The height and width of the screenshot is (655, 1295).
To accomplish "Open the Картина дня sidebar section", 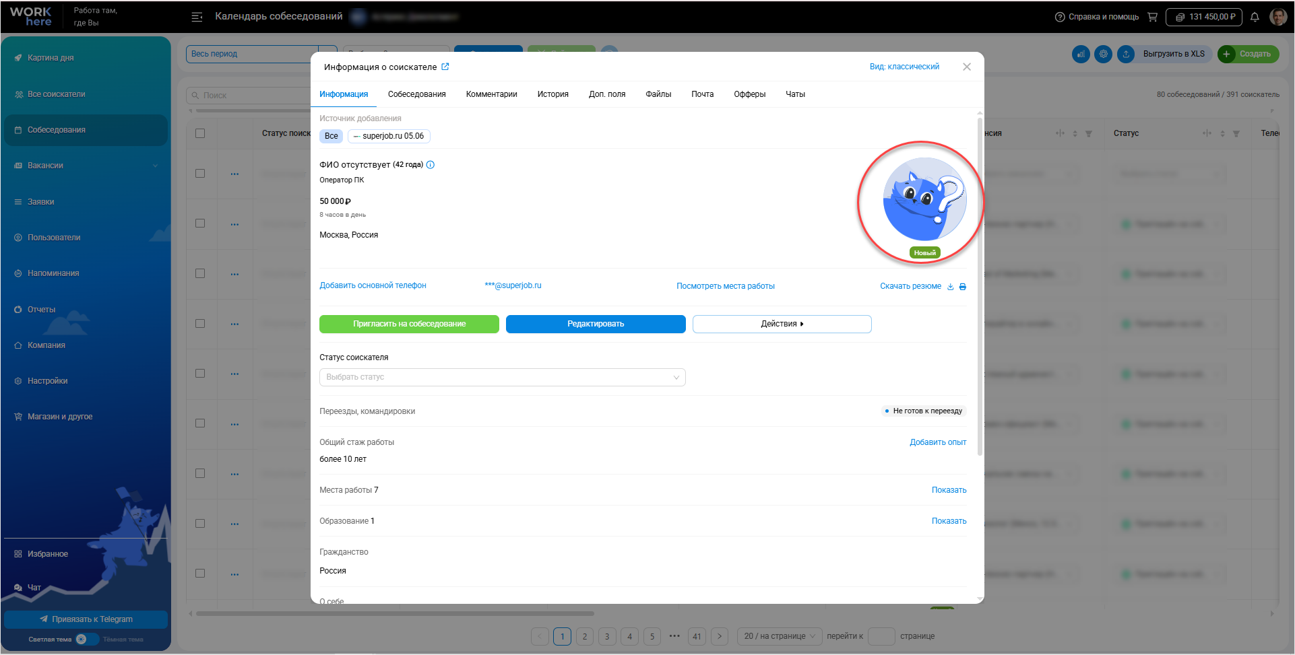I will pyautogui.click(x=51, y=58).
